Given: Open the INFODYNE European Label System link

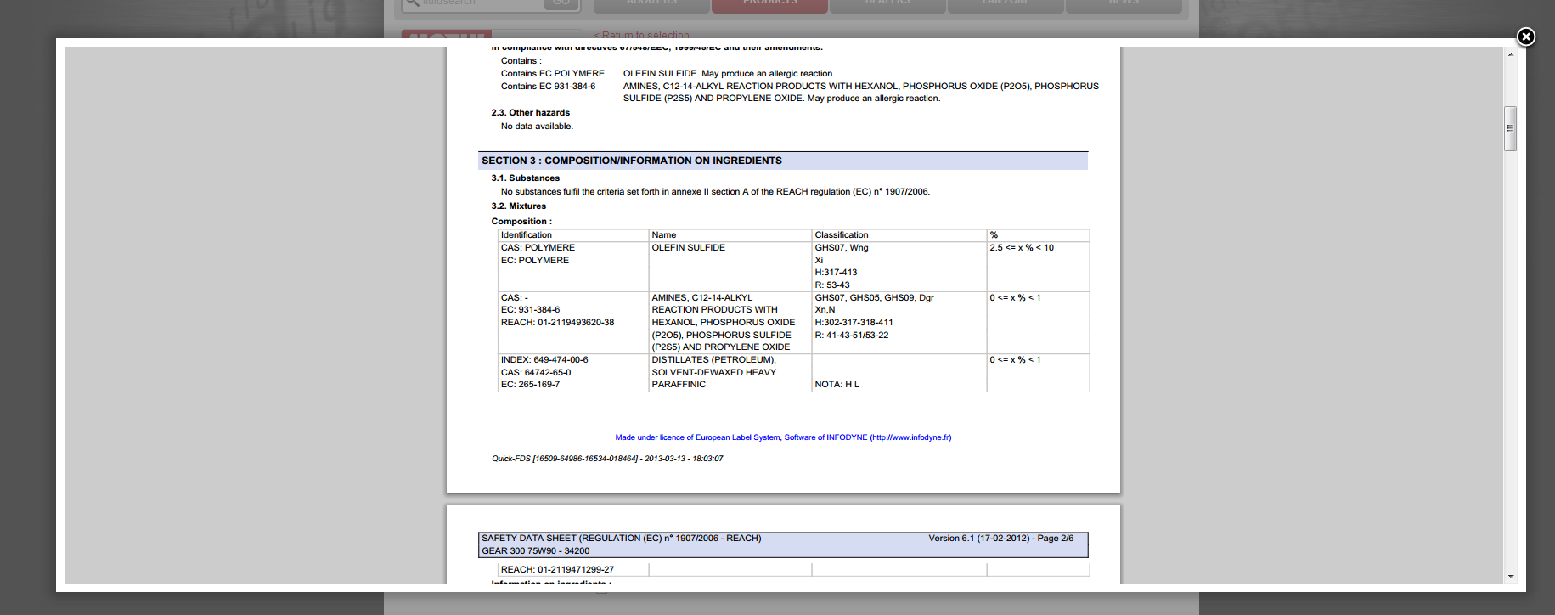Looking at the screenshot, I should 783,437.
